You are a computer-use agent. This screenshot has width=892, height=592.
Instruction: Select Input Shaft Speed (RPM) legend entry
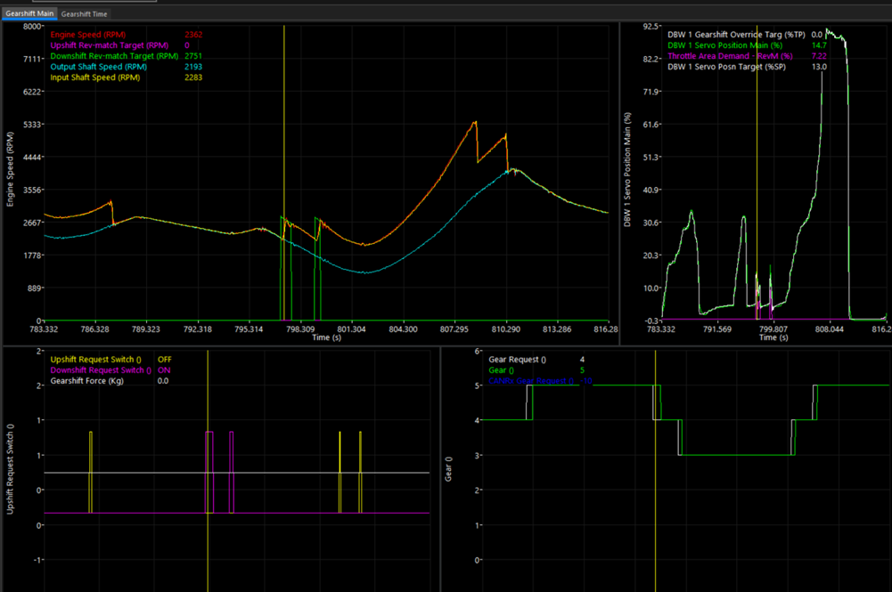tap(95, 77)
